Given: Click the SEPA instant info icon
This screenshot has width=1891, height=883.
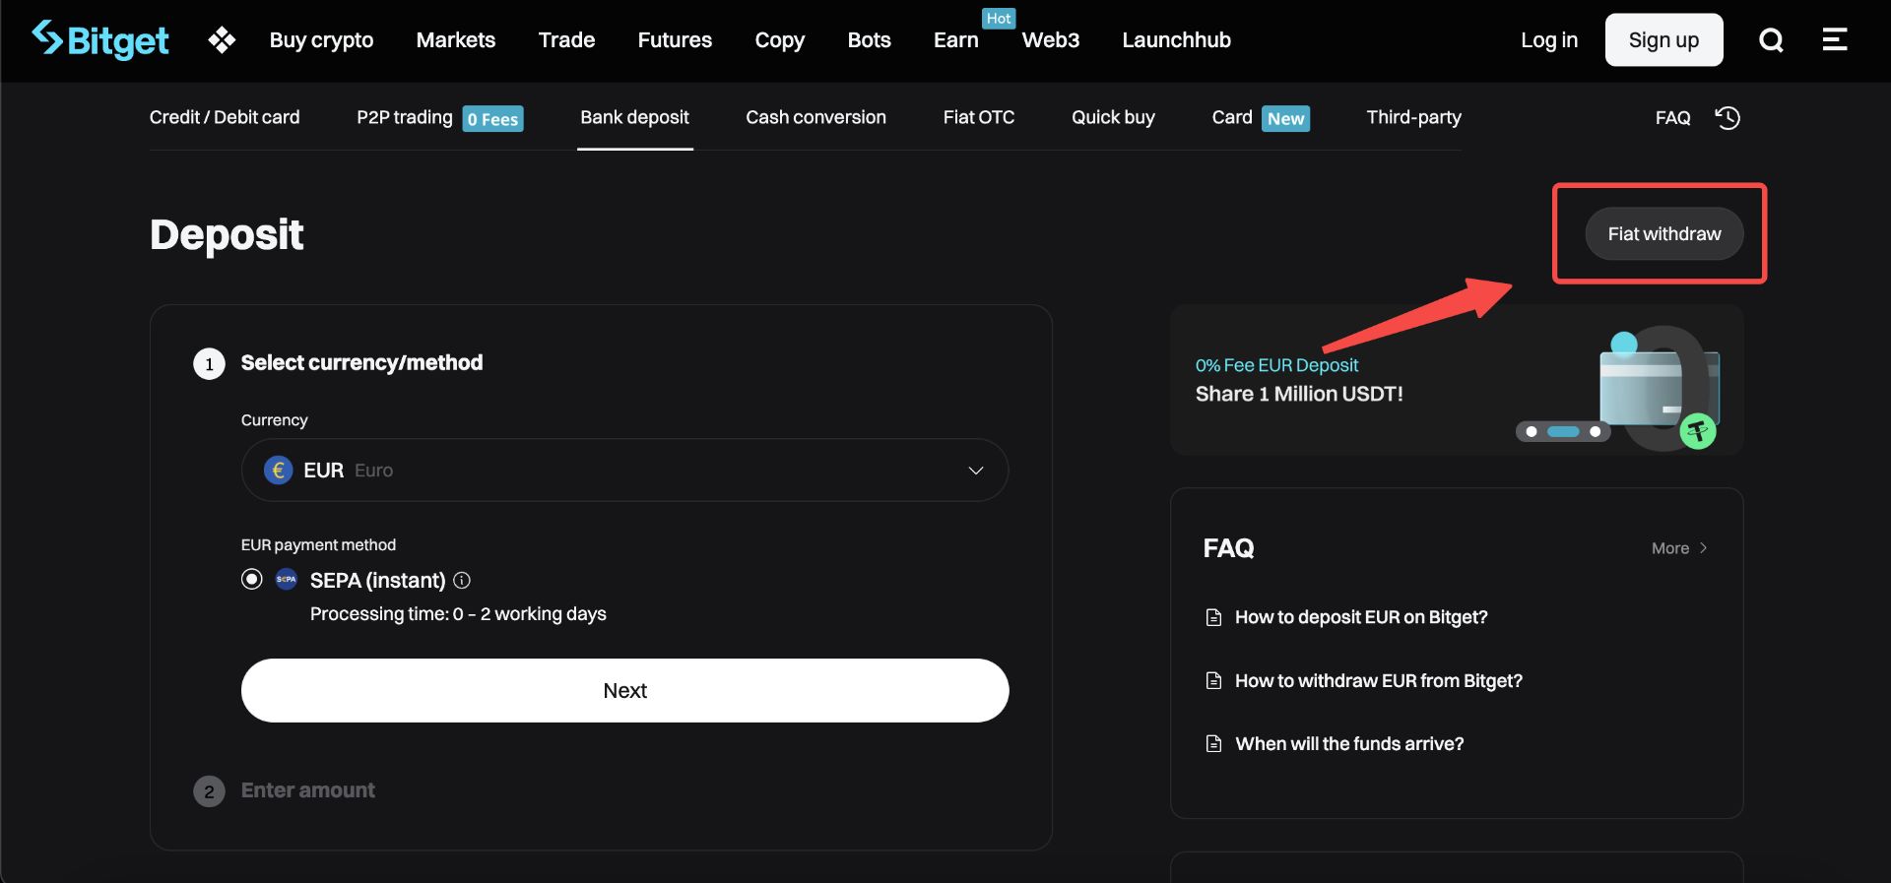Looking at the screenshot, I should pyautogui.click(x=462, y=581).
